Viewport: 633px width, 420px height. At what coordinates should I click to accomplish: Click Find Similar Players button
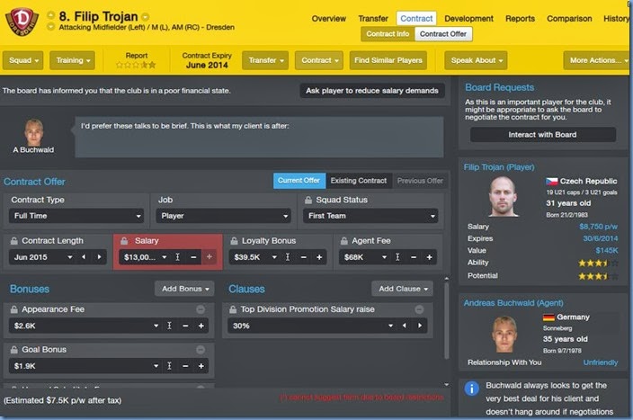(388, 60)
